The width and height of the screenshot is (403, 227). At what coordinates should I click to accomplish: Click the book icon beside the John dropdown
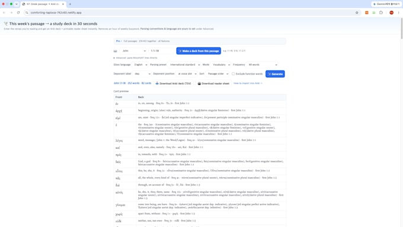(x=116, y=51)
